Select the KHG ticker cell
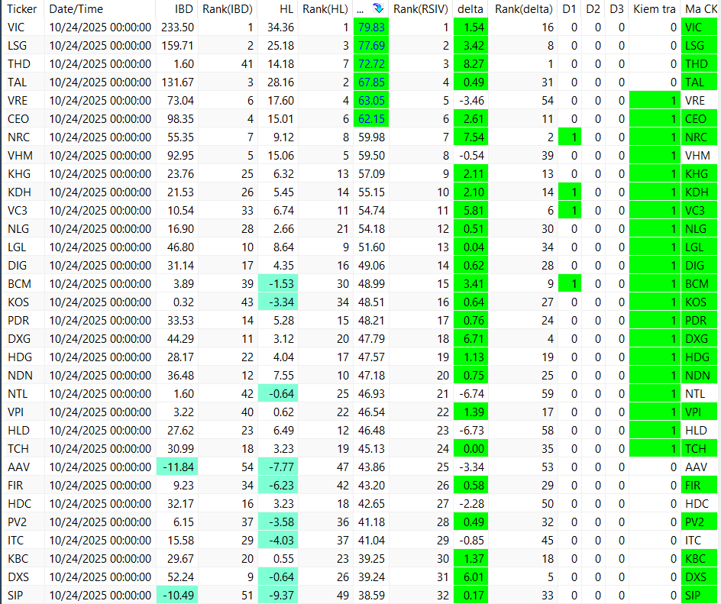Viewport: 721px width, 604px height. point(24,174)
